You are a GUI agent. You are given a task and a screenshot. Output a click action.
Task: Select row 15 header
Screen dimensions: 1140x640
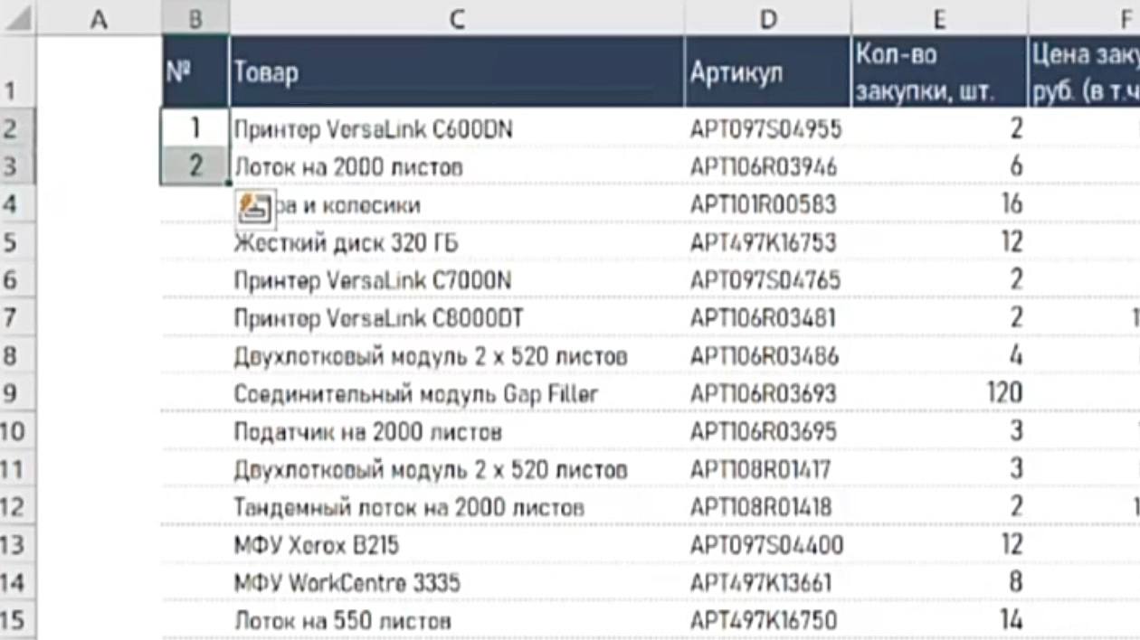pyautogui.click(x=17, y=620)
